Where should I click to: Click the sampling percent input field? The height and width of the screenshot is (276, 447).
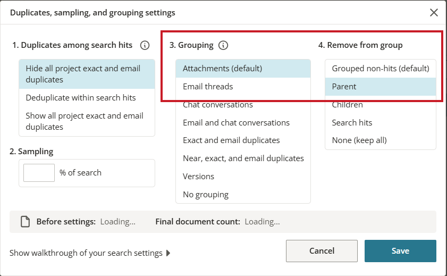39,173
